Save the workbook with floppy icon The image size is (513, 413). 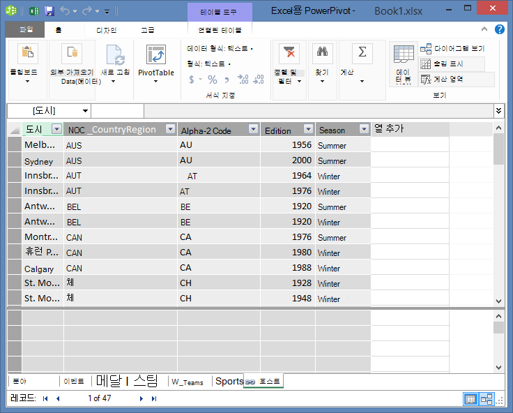pos(49,11)
